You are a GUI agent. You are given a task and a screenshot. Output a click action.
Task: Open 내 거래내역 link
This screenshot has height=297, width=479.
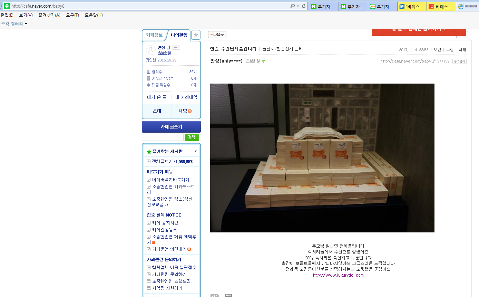click(x=186, y=97)
